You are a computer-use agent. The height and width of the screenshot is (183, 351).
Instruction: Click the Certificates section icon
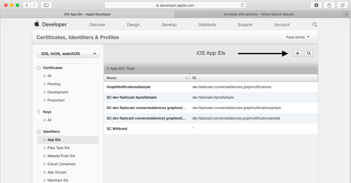(x=39, y=68)
